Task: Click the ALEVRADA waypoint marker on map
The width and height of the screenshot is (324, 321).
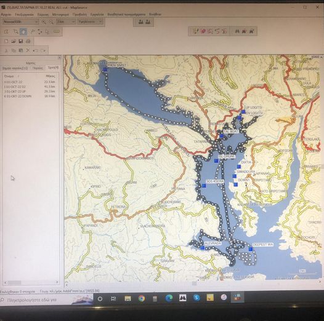Action: pyautogui.click(x=202, y=248)
